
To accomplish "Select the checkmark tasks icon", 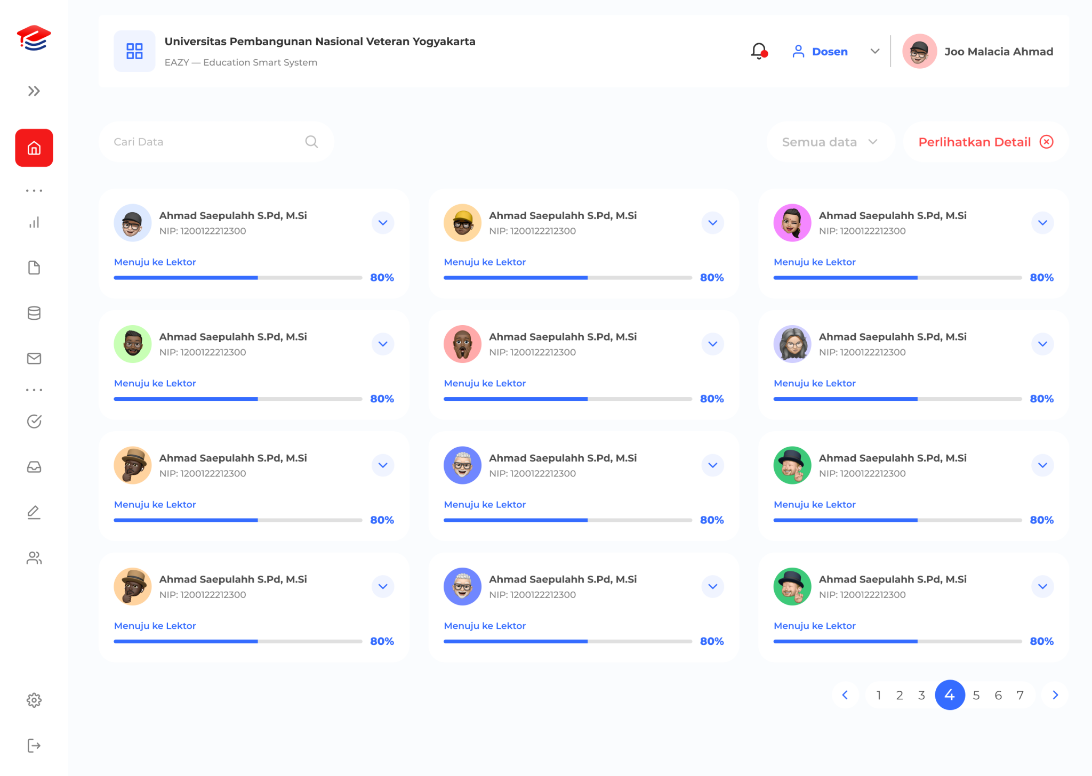I will (34, 421).
